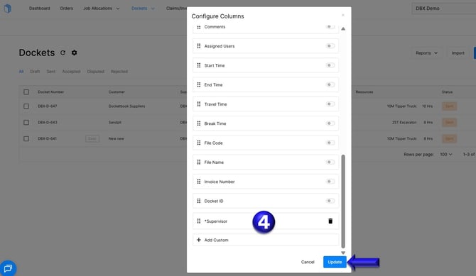Select the checkbox for docket DBX-D-647

pos(26,106)
